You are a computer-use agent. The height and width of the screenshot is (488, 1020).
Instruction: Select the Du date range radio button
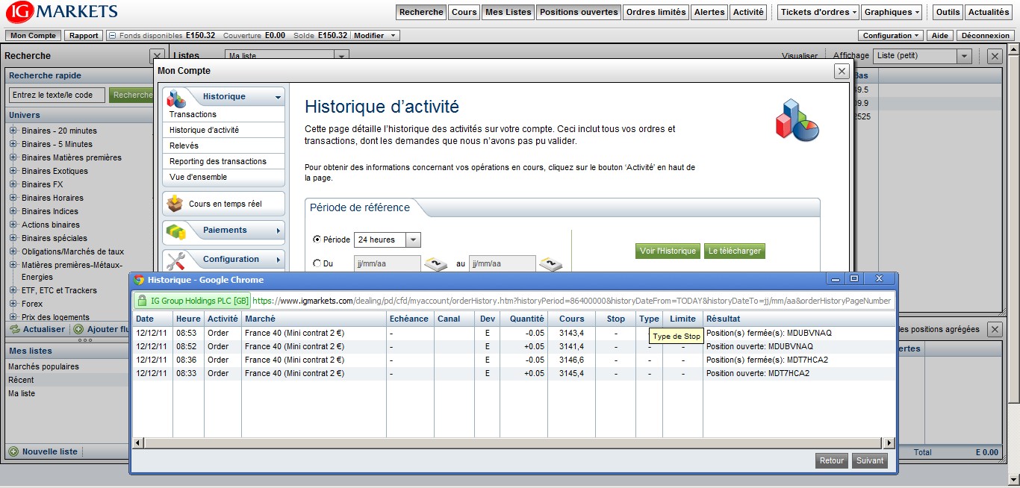click(317, 263)
